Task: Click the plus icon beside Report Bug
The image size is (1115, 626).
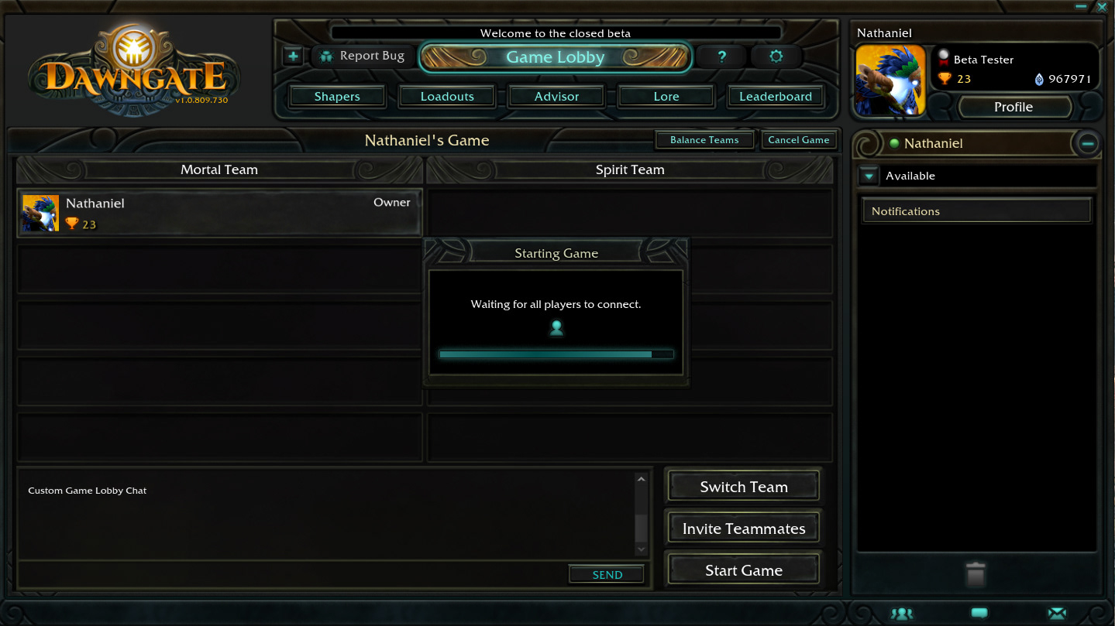Action: [x=293, y=56]
